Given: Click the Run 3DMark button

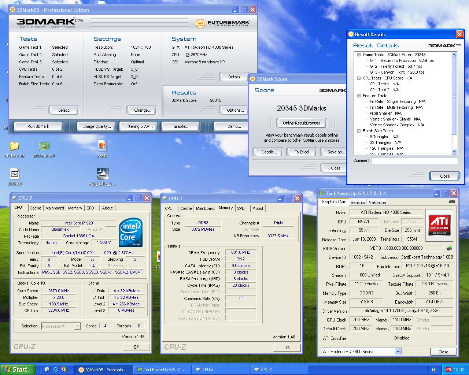Looking at the screenshot, I should coord(38,126).
